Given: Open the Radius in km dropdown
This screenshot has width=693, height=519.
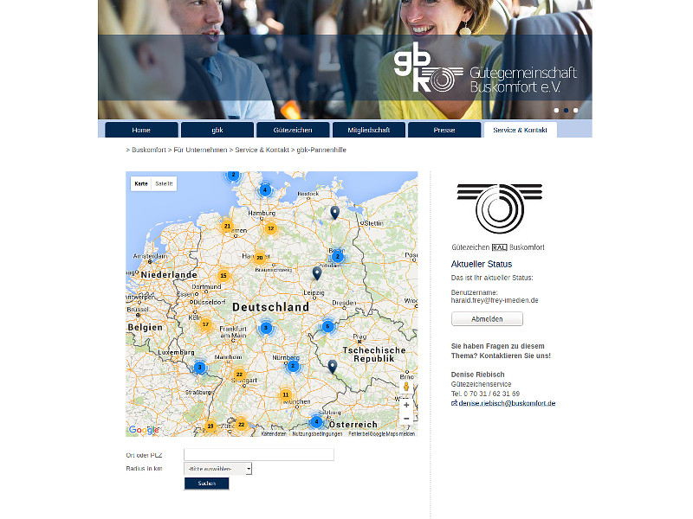Looking at the screenshot, I should 217,469.
